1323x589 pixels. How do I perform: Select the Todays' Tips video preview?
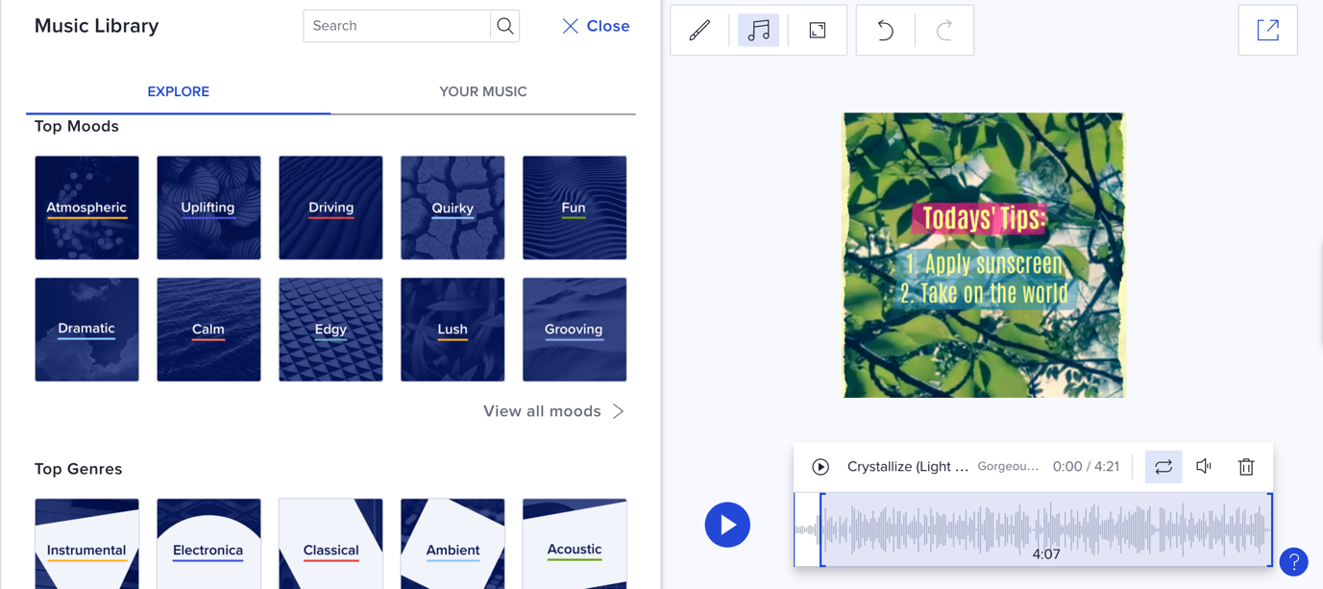tap(984, 256)
